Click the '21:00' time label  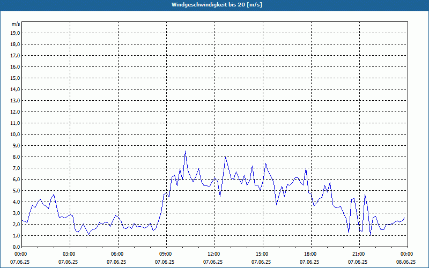359,254
